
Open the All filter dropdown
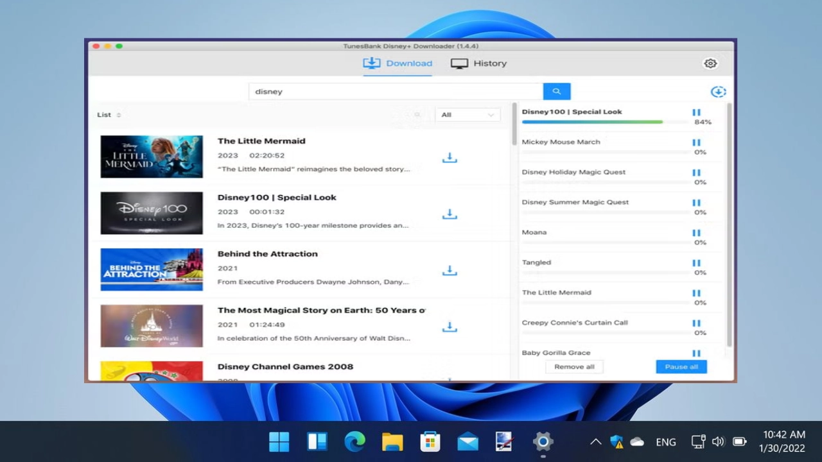pos(467,115)
